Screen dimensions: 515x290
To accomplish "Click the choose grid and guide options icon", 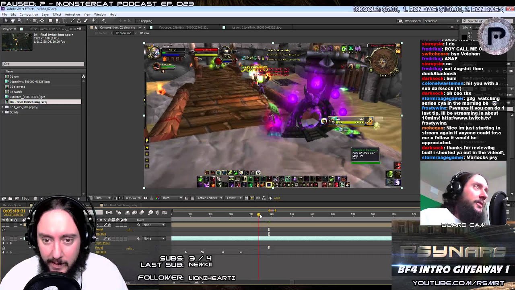I will (115, 198).
